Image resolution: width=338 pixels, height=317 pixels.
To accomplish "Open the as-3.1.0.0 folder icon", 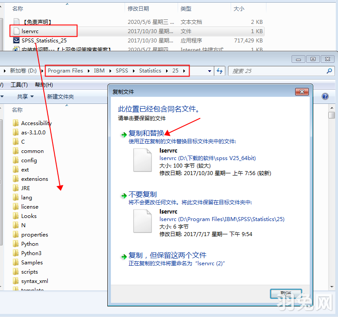I will coord(15,132).
